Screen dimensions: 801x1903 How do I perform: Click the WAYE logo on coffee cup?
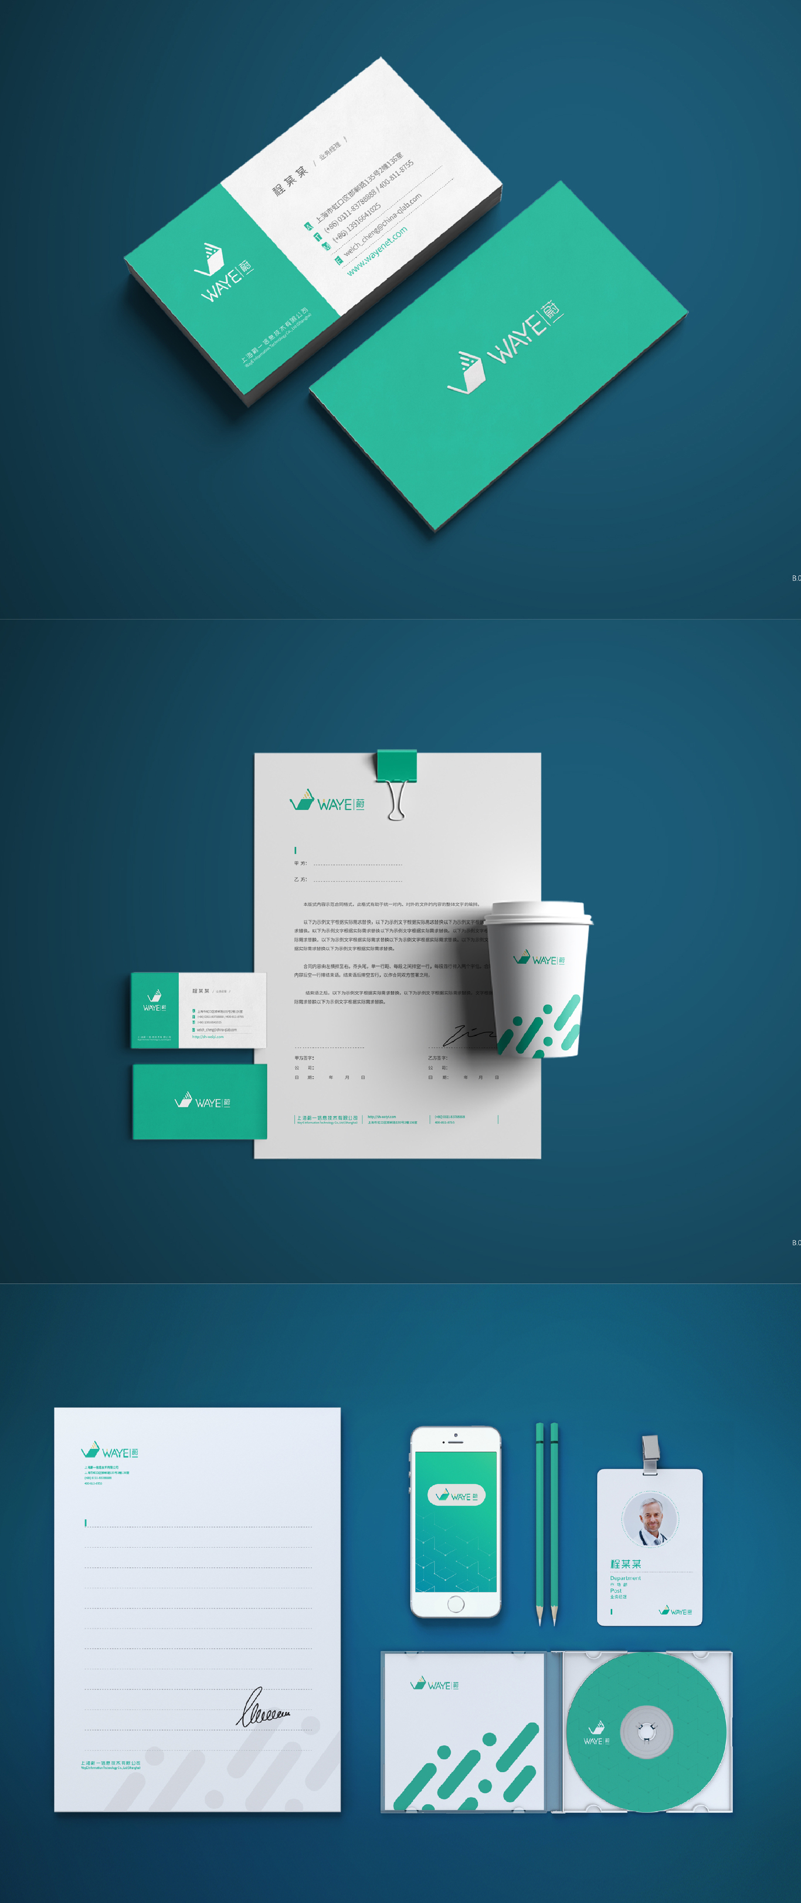(539, 958)
